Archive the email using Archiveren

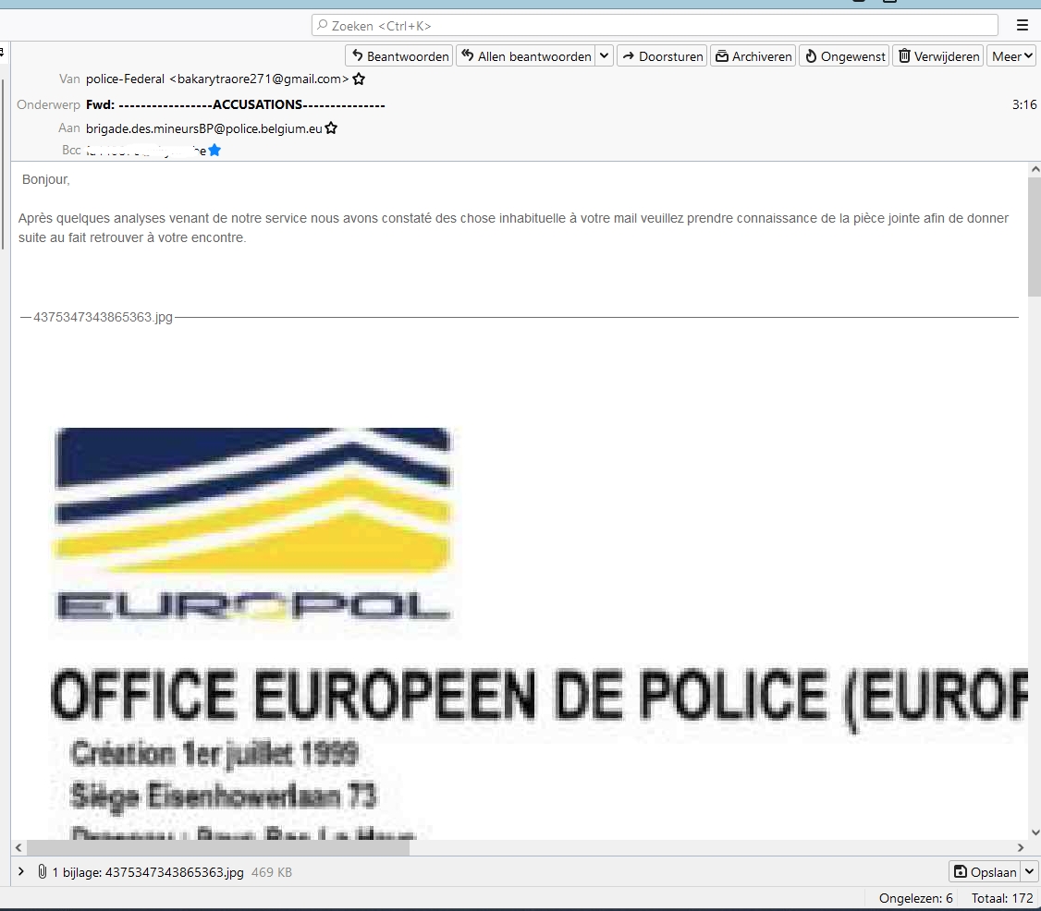point(753,56)
